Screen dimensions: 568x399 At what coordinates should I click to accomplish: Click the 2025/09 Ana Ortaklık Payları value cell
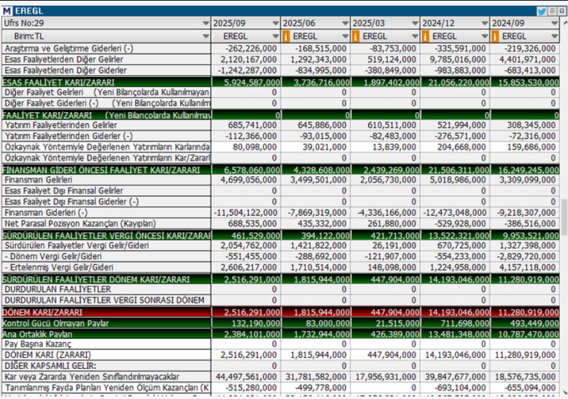coord(246,334)
